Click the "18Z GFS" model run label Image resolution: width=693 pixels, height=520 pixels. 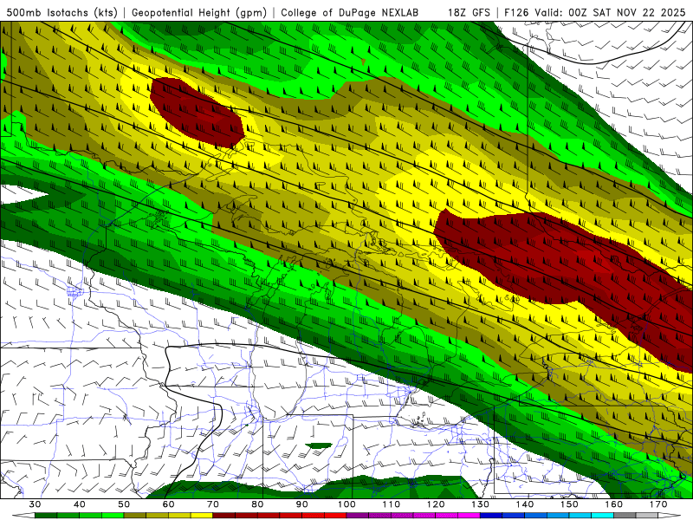pos(469,12)
